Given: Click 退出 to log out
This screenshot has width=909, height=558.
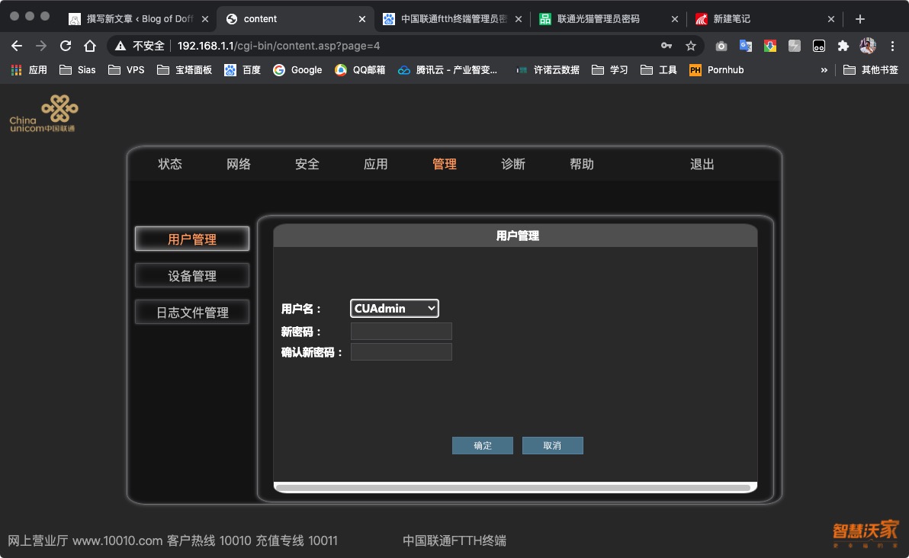Looking at the screenshot, I should (702, 164).
